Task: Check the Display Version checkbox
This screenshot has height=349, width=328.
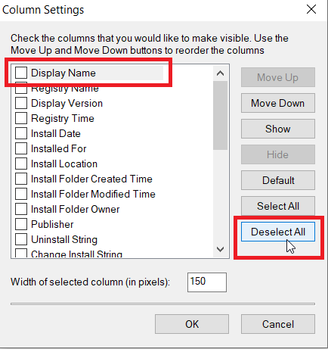Action: point(21,103)
